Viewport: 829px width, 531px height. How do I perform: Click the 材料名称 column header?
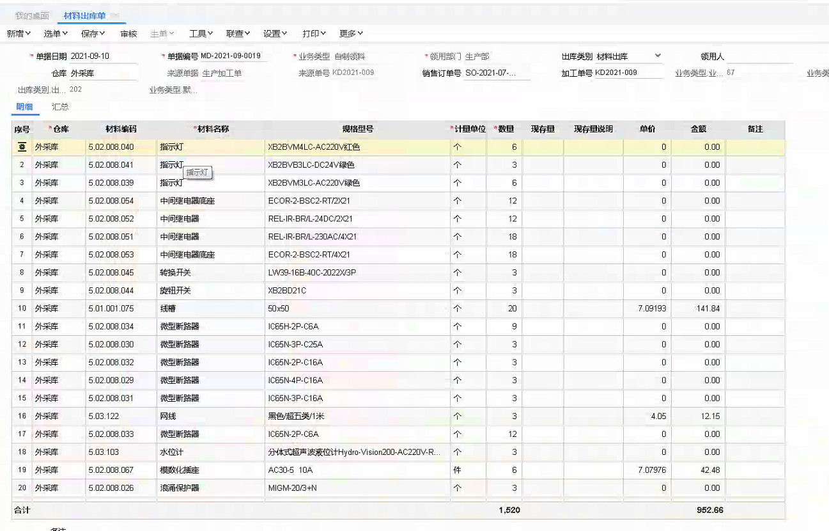pos(211,129)
